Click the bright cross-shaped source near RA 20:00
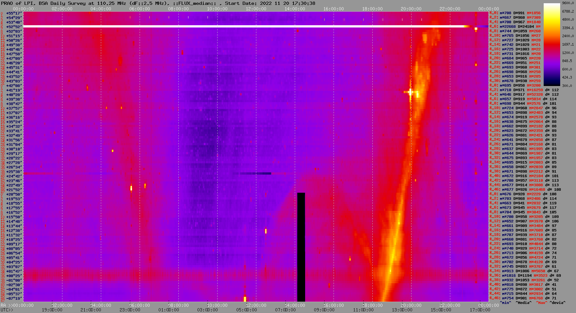Screen dimensions: 576x313 411,92
